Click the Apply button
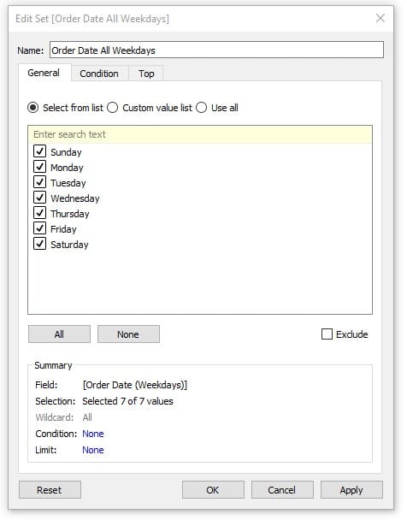Image resolution: width=407 pixels, height=526 pixels. 351,490
